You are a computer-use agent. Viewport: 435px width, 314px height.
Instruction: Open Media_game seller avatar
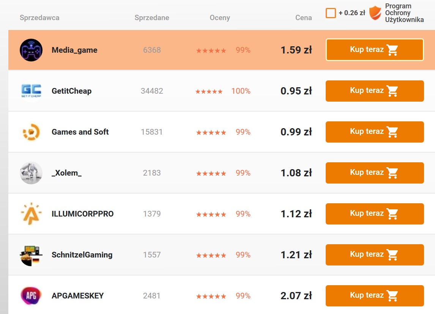coord(31,50)
